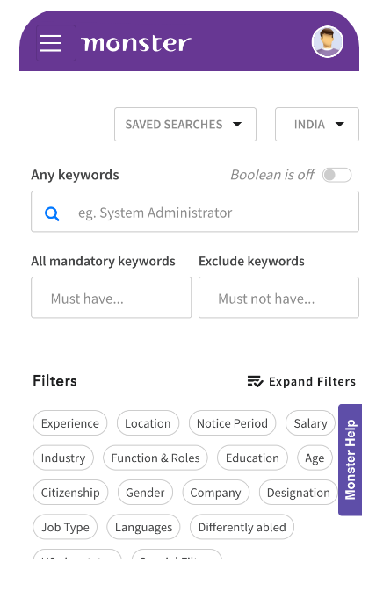The height and width of the screenshot is (591, 376).
Task: Expand the Experience filter chip
Action: (x=70, y=423)
